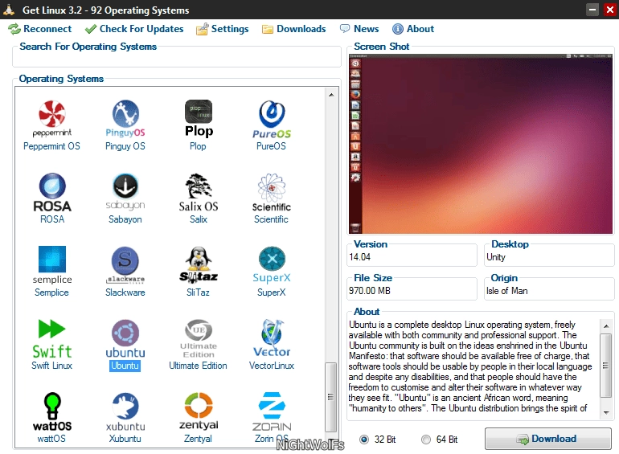
Task: Open the News item
Action: coord(359,29)
